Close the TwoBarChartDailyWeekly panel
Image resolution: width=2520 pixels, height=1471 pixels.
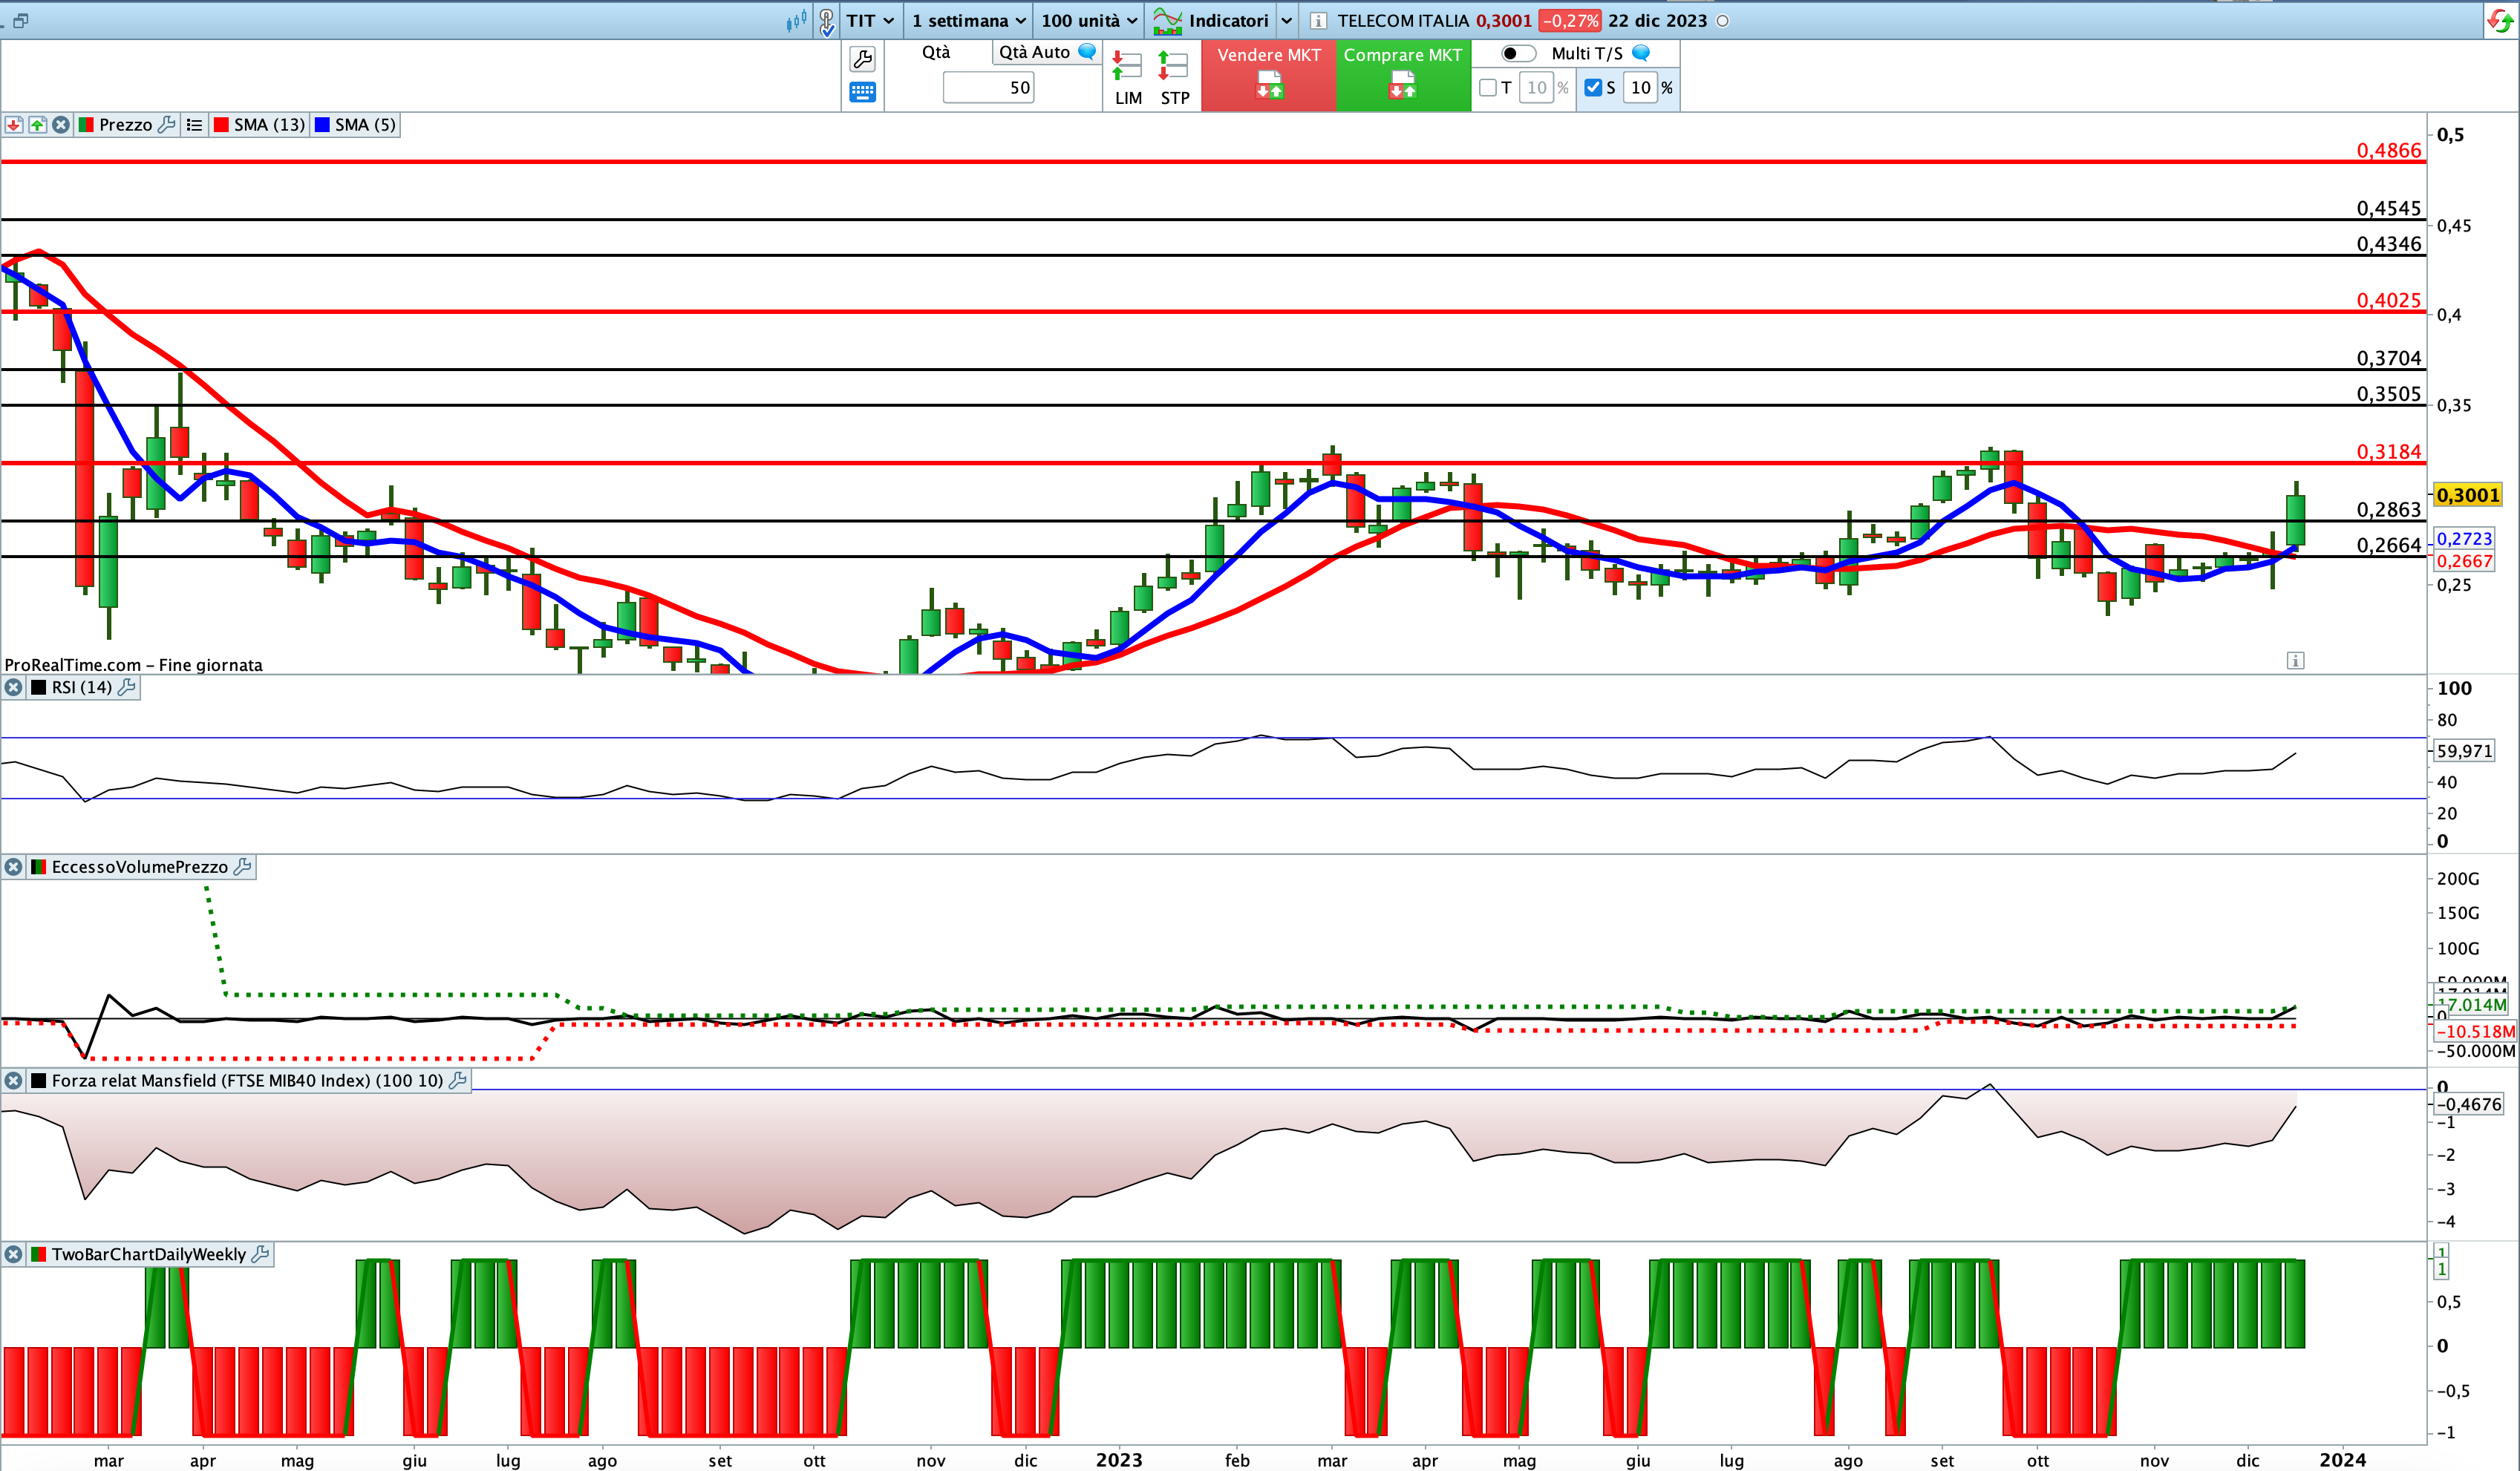(13, 1255)
